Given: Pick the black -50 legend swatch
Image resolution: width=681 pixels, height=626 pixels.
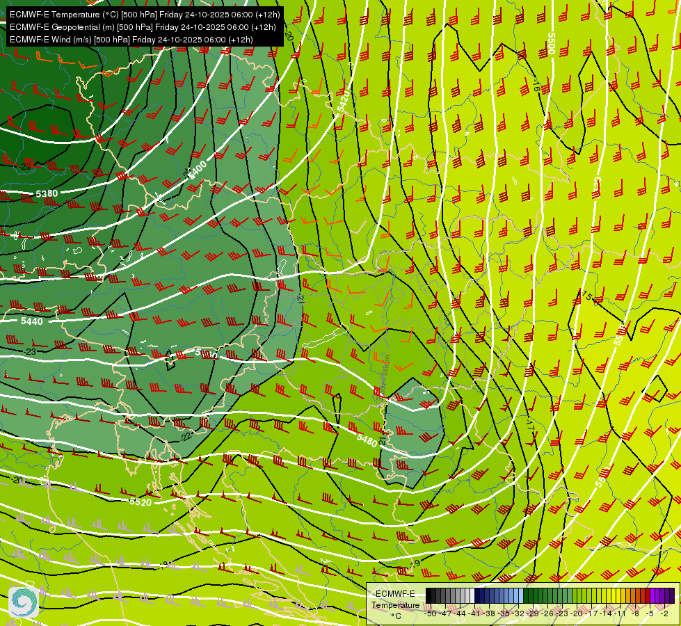Looking at the screenshot, I should [428, 595].
